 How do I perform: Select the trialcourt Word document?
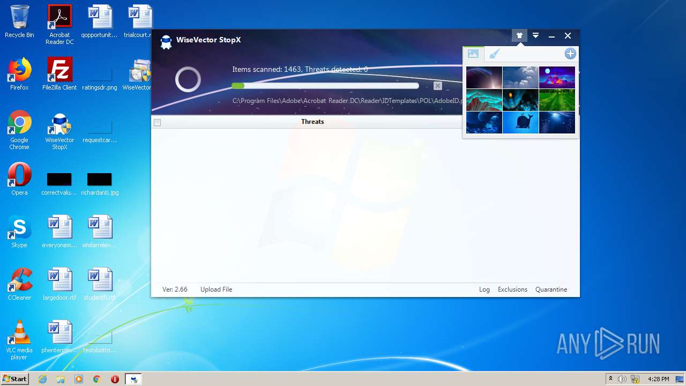coord(139,21)
